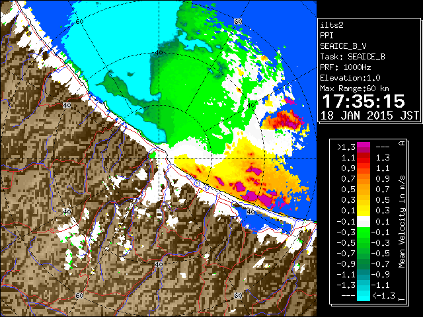Click the '<-1.3' legend label

pos(383,295)
